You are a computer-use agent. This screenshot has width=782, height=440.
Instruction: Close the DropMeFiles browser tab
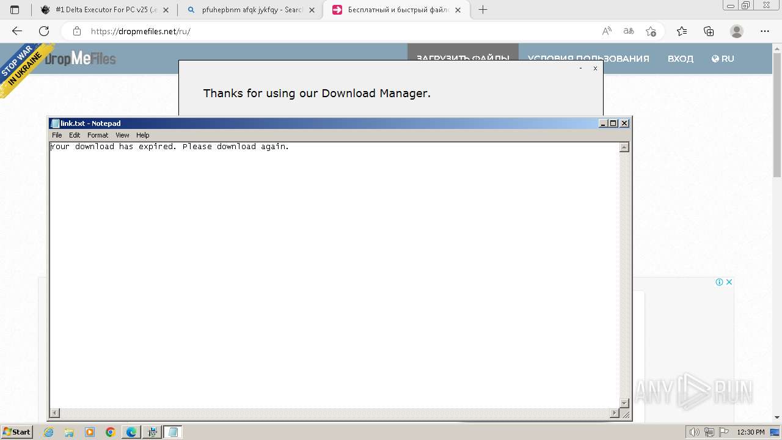[458, 10]
